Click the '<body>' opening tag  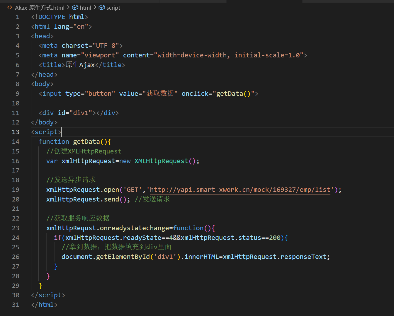click(42, 84)
